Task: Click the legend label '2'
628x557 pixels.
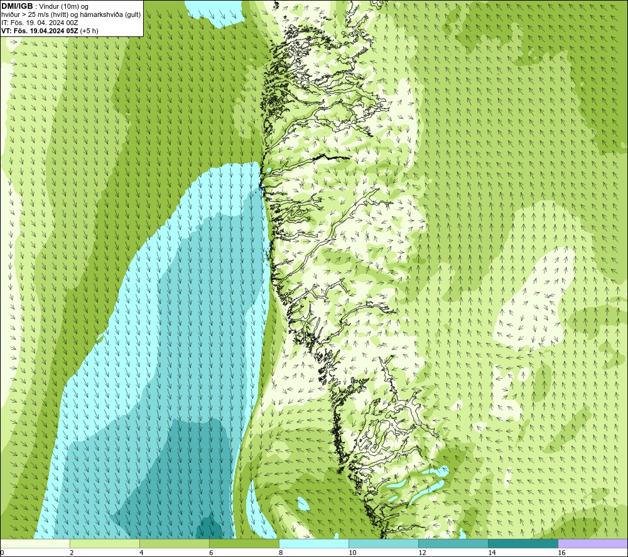Action: coord(72,553)
